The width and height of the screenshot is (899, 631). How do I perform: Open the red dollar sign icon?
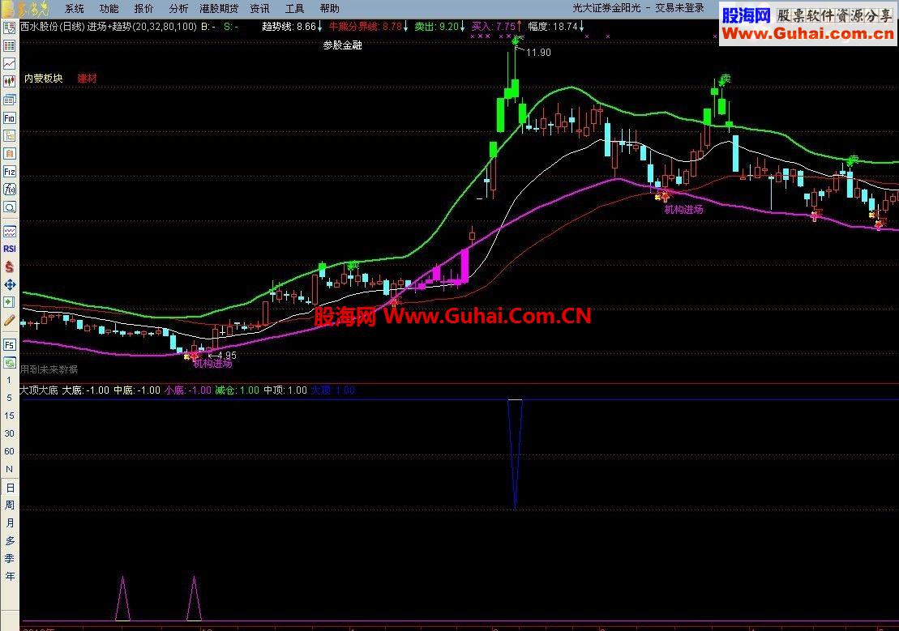[x=9, y=266]
